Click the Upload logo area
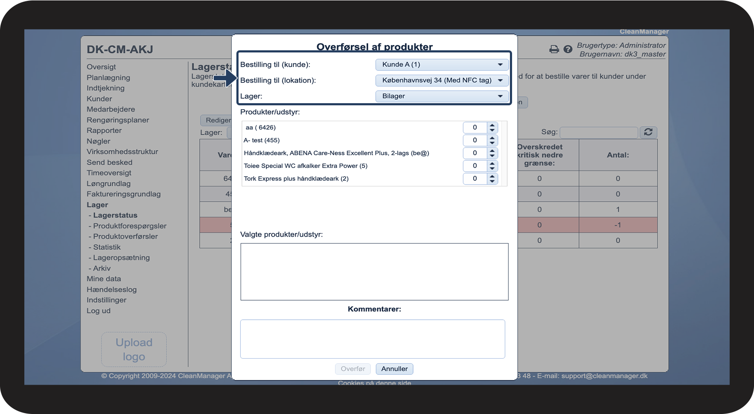754x414 pixels. pos(134,350)
